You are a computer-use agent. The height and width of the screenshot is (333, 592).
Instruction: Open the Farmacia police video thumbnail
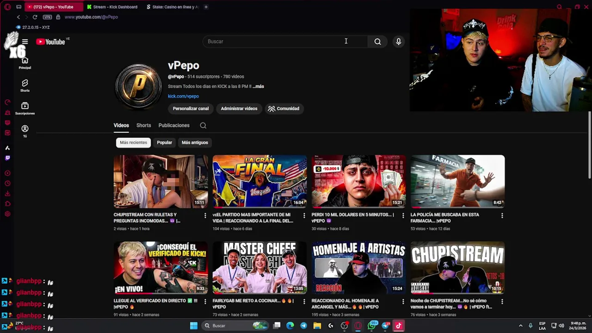tap(457, 181)
